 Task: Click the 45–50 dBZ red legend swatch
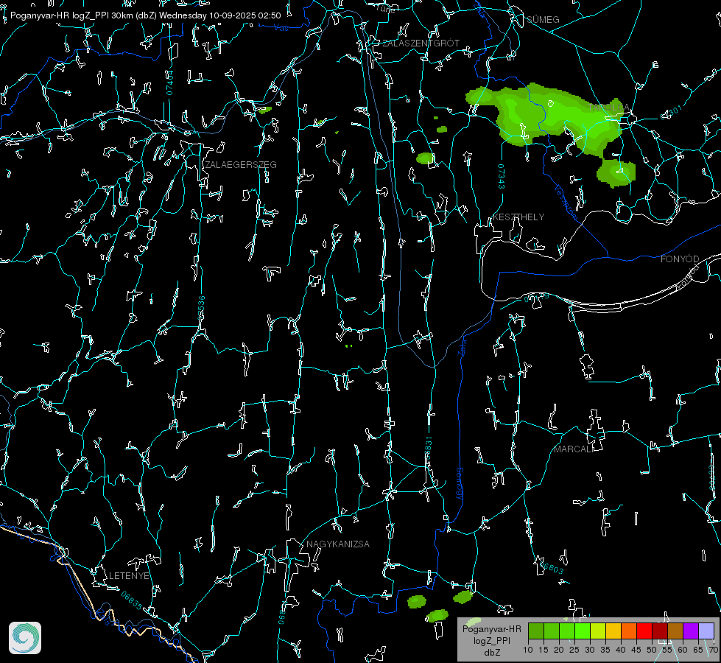pos(644,631)
